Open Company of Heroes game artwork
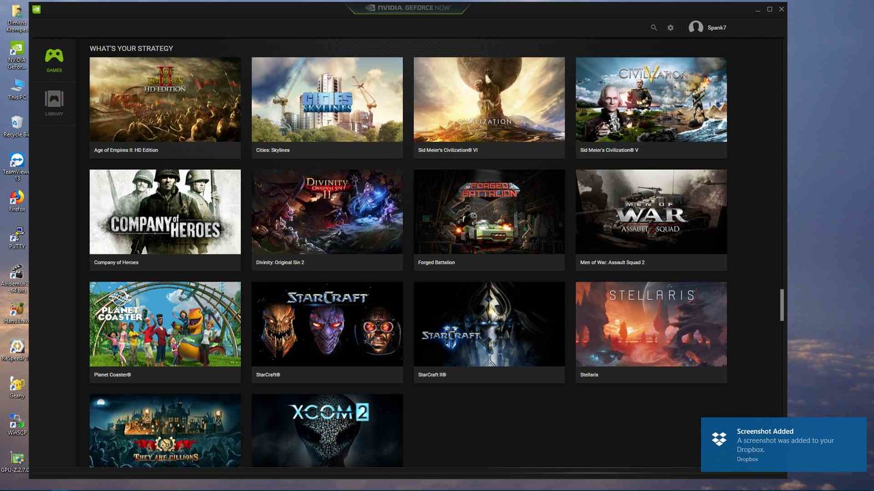 (165, 211)
